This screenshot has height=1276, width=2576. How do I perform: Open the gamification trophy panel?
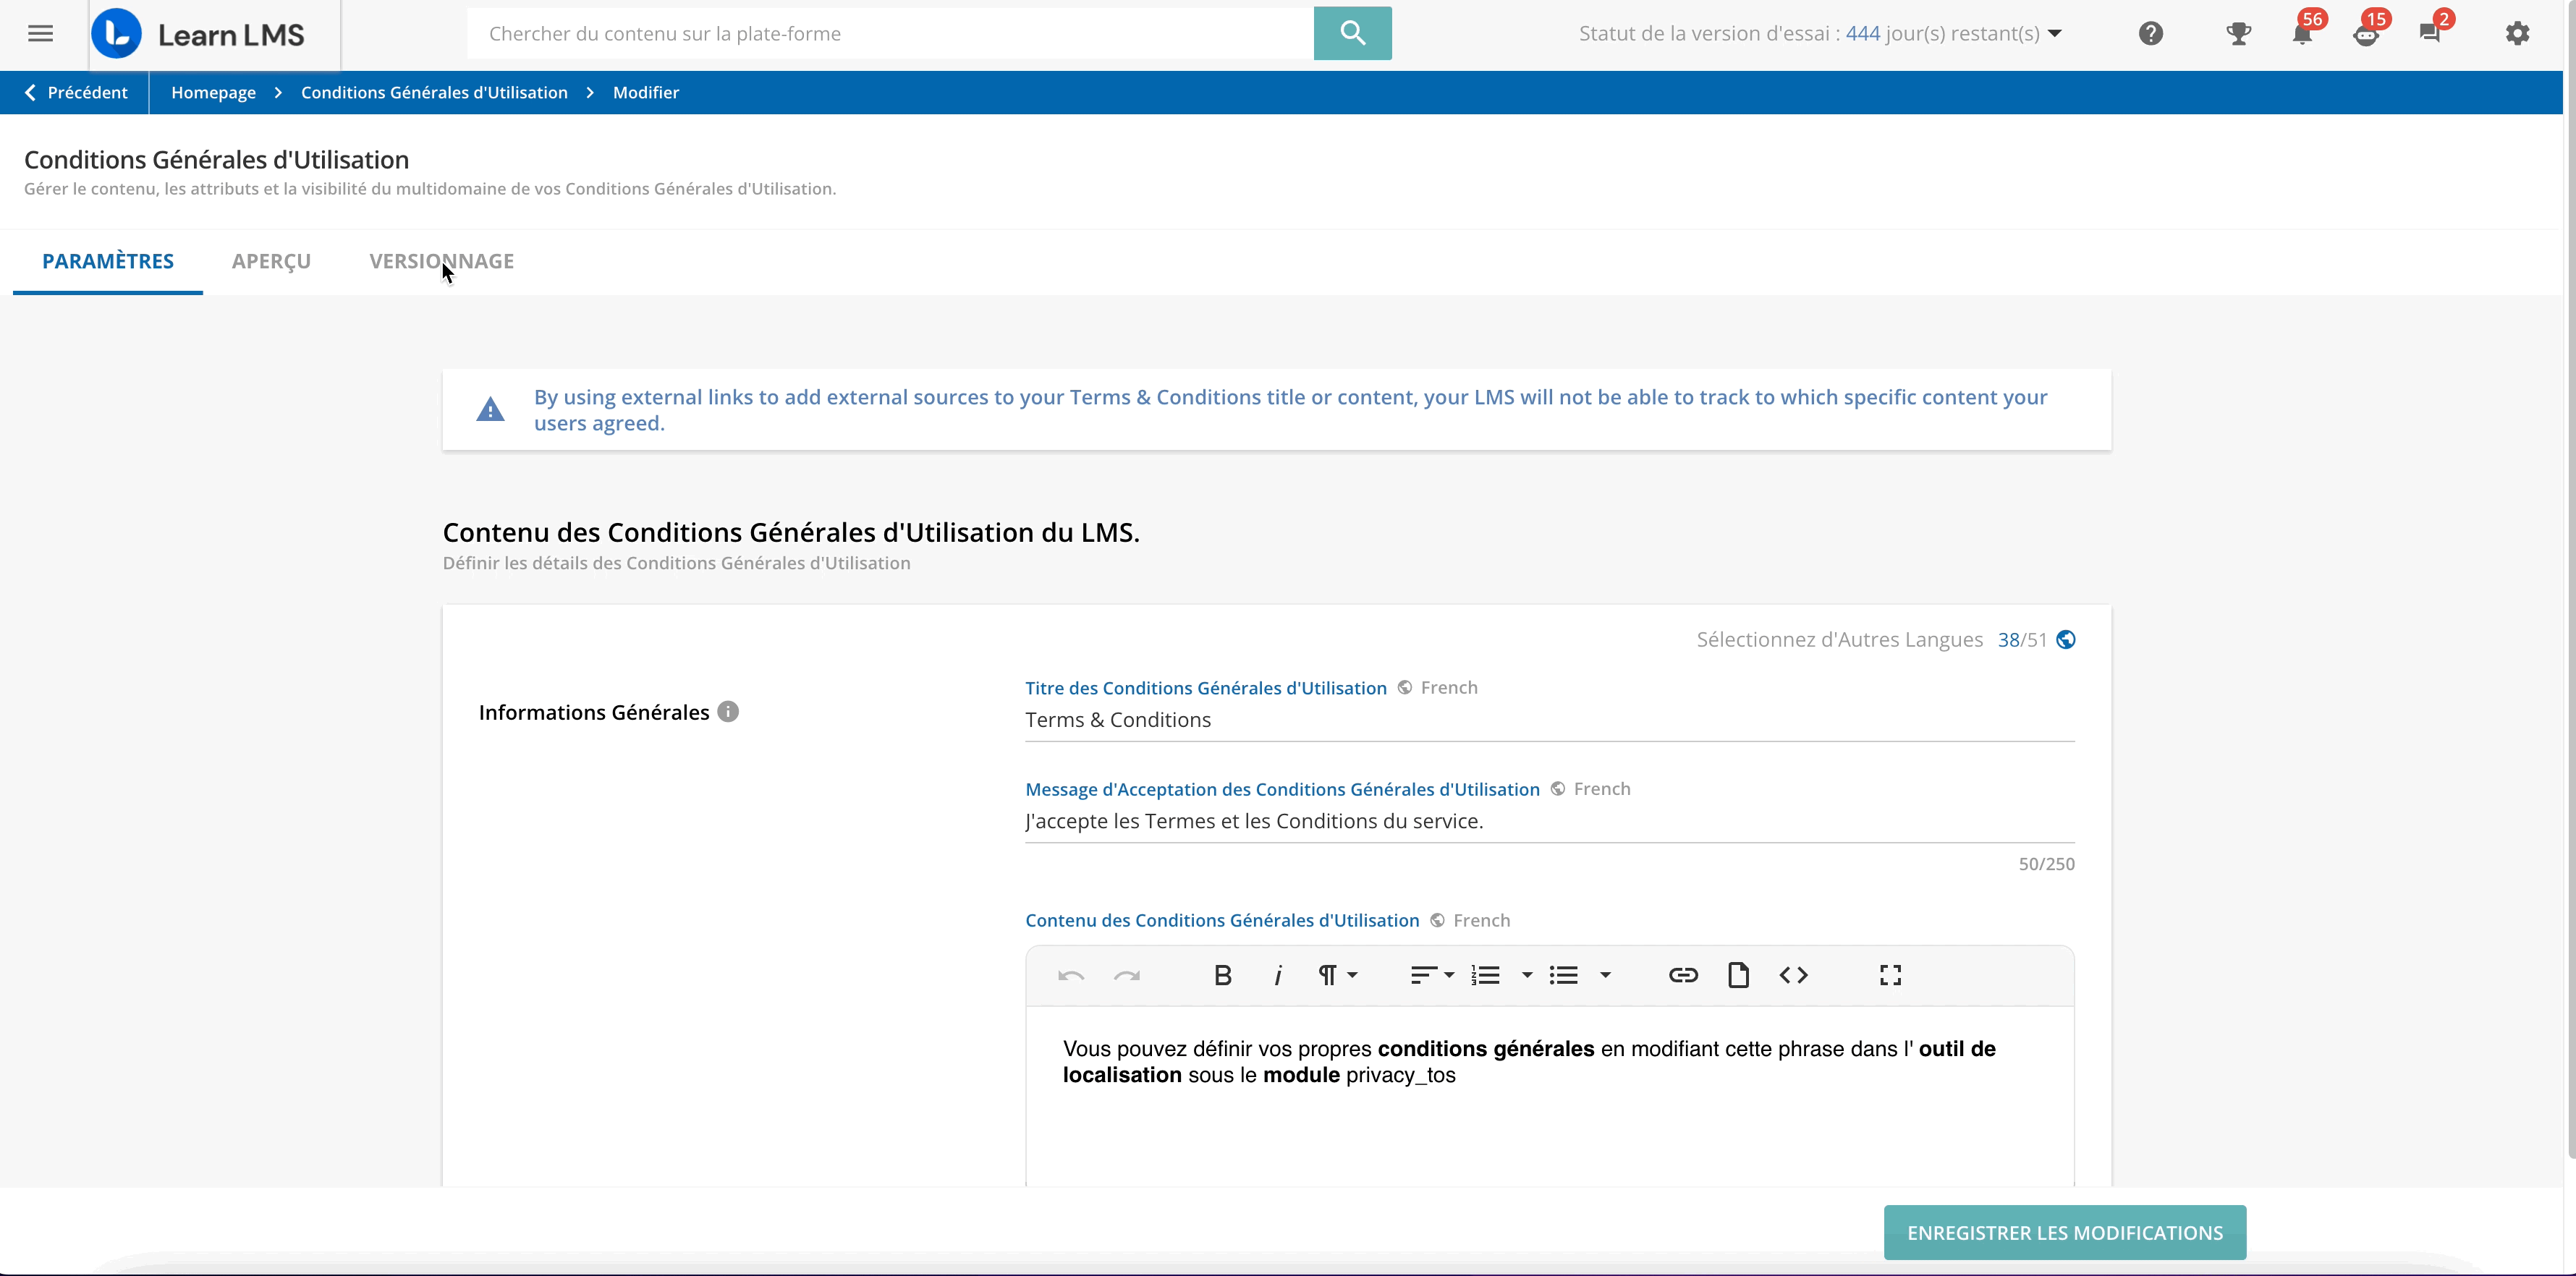coord(2239,33)
